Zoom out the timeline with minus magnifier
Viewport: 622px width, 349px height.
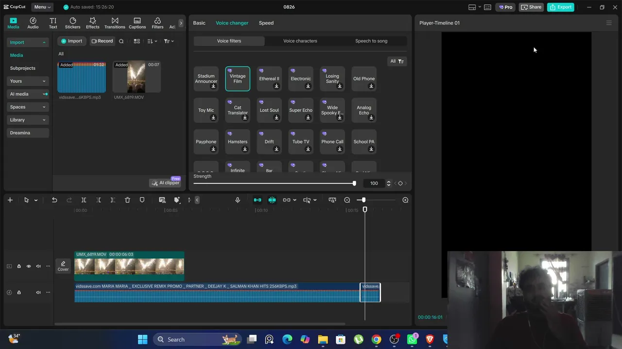347,200
